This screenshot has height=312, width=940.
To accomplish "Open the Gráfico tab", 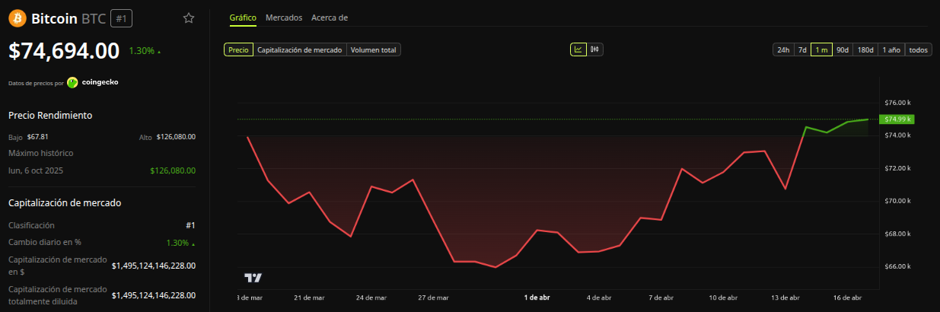I will point(243,18).
